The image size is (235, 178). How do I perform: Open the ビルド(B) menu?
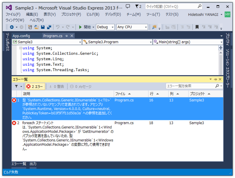click(93, 14)
